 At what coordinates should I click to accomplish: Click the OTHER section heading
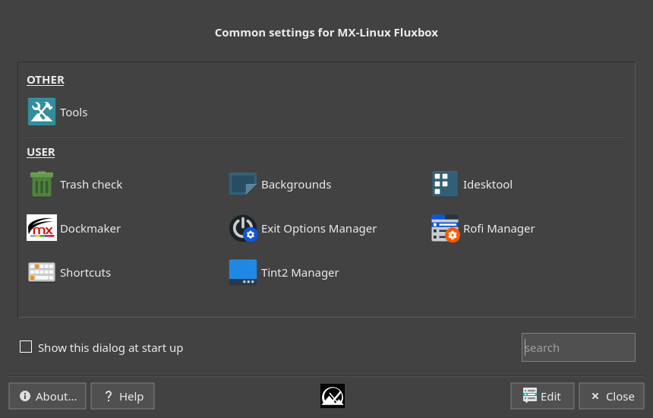coord(46,80)
